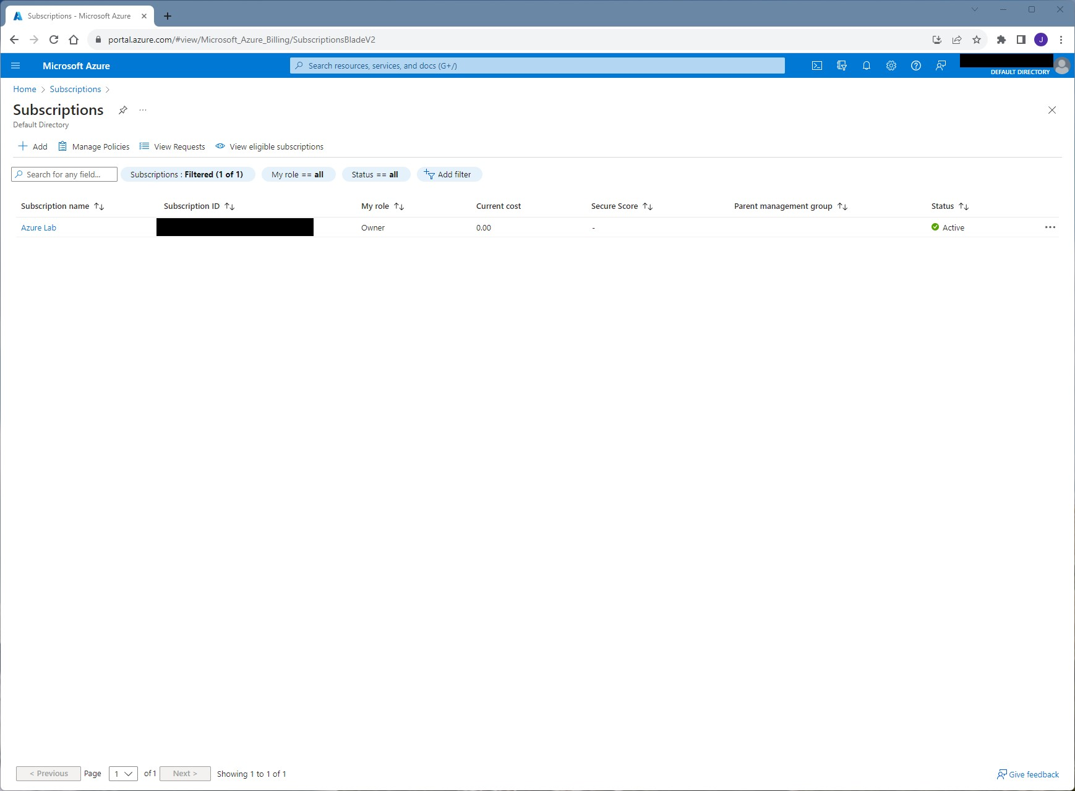Open the page number dropdown

[123, 774]
